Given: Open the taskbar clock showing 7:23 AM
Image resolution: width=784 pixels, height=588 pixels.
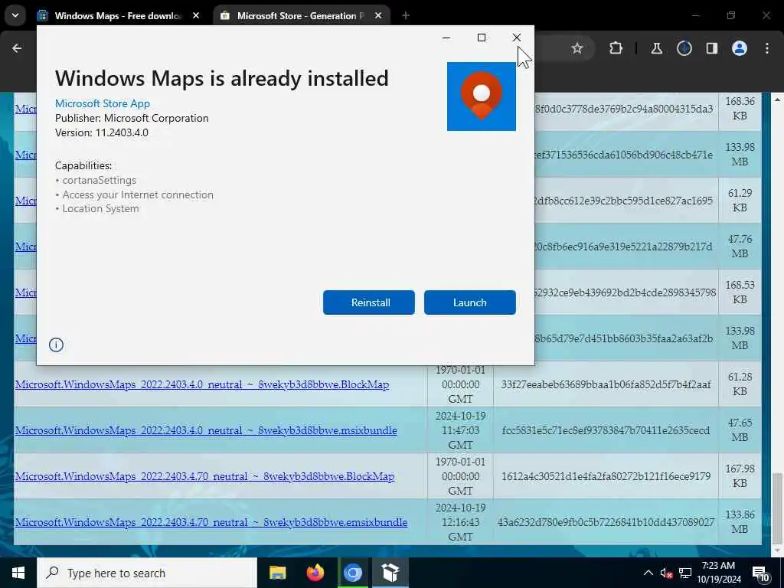Looking at the screenshot, I should [718, 573].
